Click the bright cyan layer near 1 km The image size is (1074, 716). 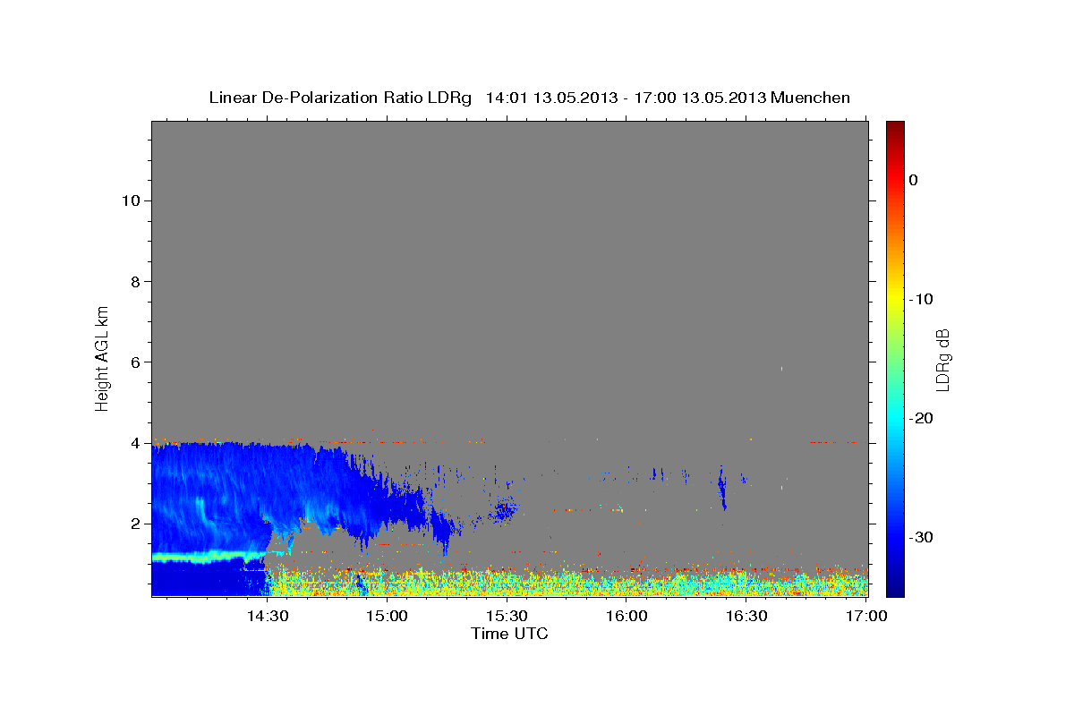point(210,557)
